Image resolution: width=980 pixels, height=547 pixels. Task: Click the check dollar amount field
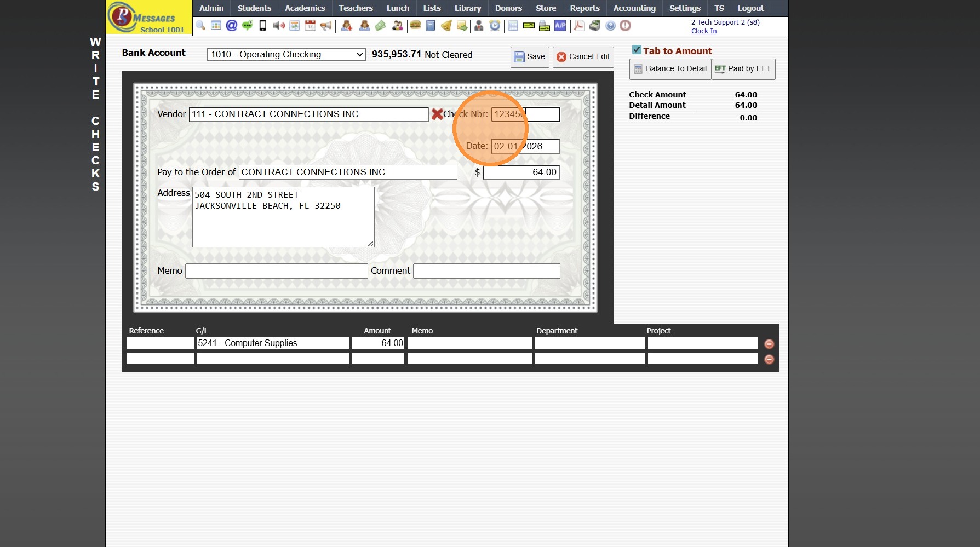[x=521, y=172]
